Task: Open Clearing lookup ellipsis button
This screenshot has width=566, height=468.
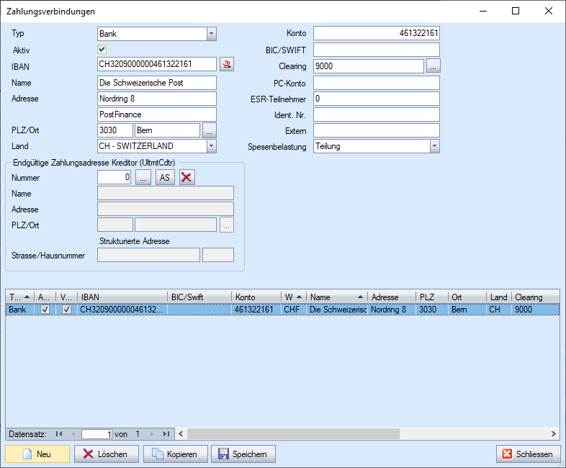Action: point(433,66)
